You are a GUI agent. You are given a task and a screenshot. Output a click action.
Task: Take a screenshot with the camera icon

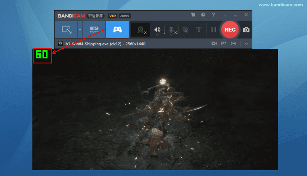246,30
